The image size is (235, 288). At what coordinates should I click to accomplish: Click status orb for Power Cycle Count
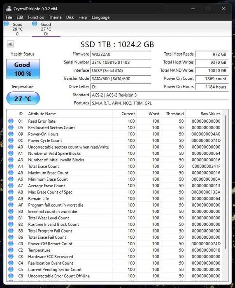(x=11, y=140)
